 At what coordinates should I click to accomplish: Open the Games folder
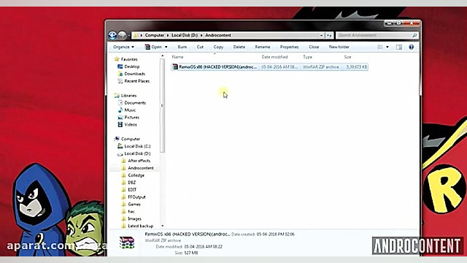pyautogui.click(x=134, y=205)
